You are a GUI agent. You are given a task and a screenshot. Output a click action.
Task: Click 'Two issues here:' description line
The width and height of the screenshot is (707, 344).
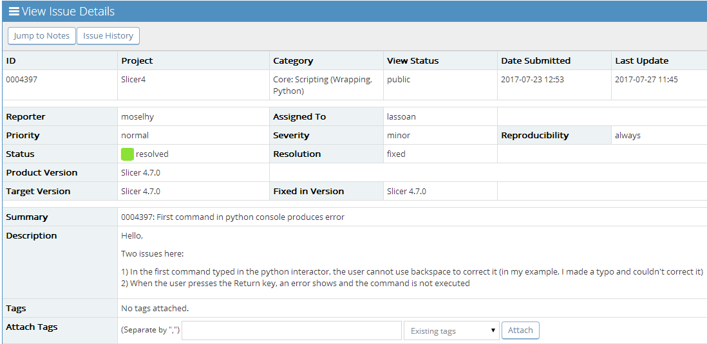(153, 254)
